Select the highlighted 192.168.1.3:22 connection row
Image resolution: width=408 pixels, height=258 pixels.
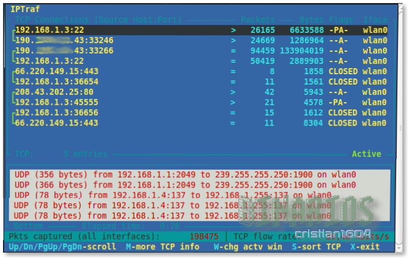50,30
